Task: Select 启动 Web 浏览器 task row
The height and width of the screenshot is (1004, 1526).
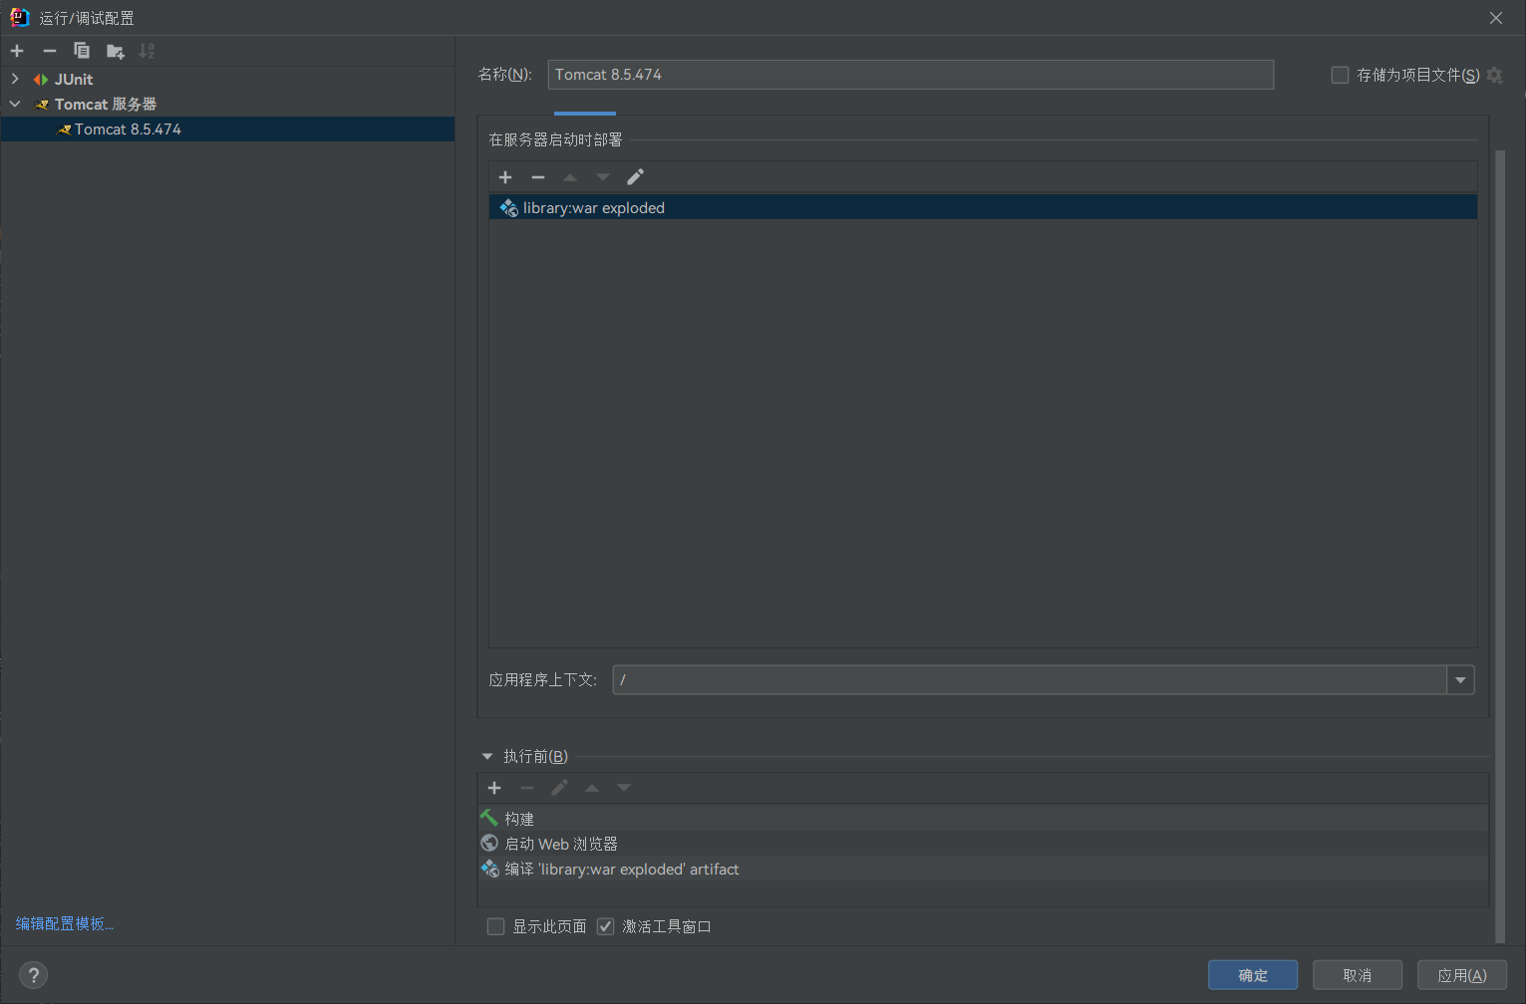Action: (561, 844)
